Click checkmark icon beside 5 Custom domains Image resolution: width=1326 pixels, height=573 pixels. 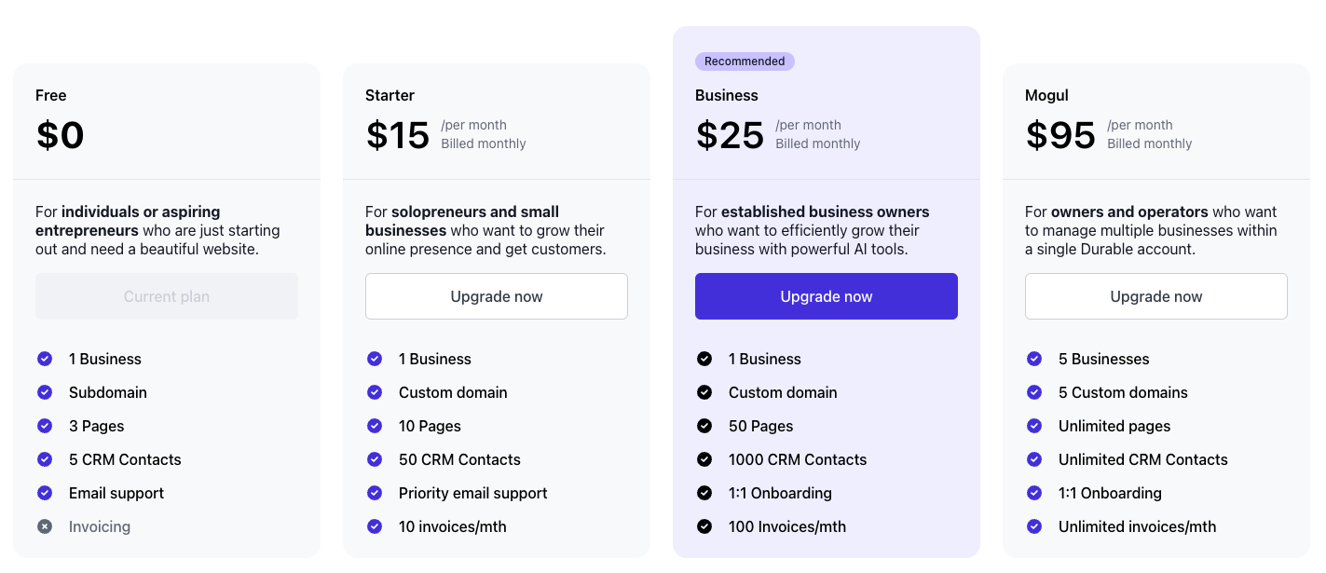pos(1034,392)
